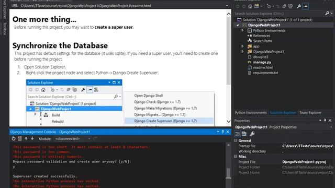
Task: Click the solution file icon beside Solution node
Action: click(x=239, y=20)
